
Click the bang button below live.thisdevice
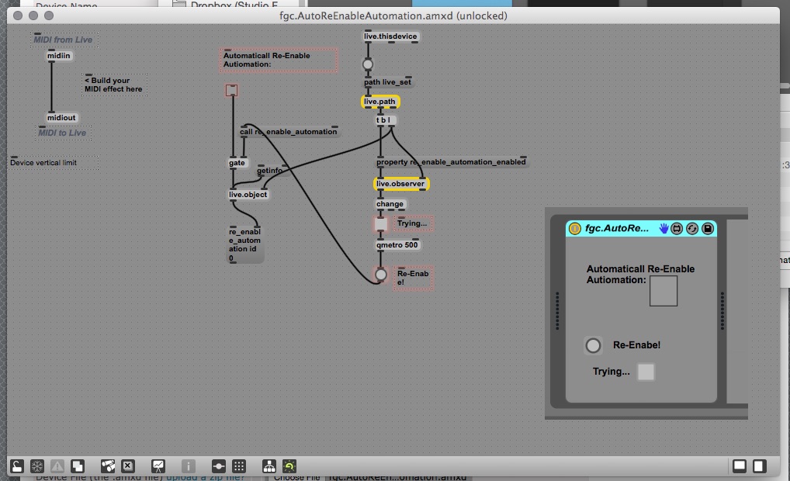coord(368,64)
